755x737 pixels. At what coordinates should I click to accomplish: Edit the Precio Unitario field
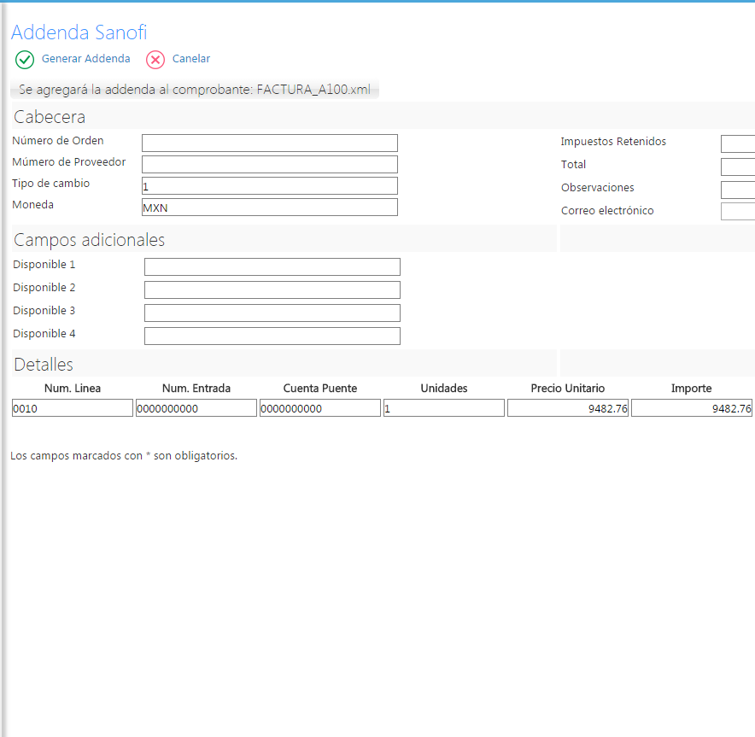click(x=568, y=407)
